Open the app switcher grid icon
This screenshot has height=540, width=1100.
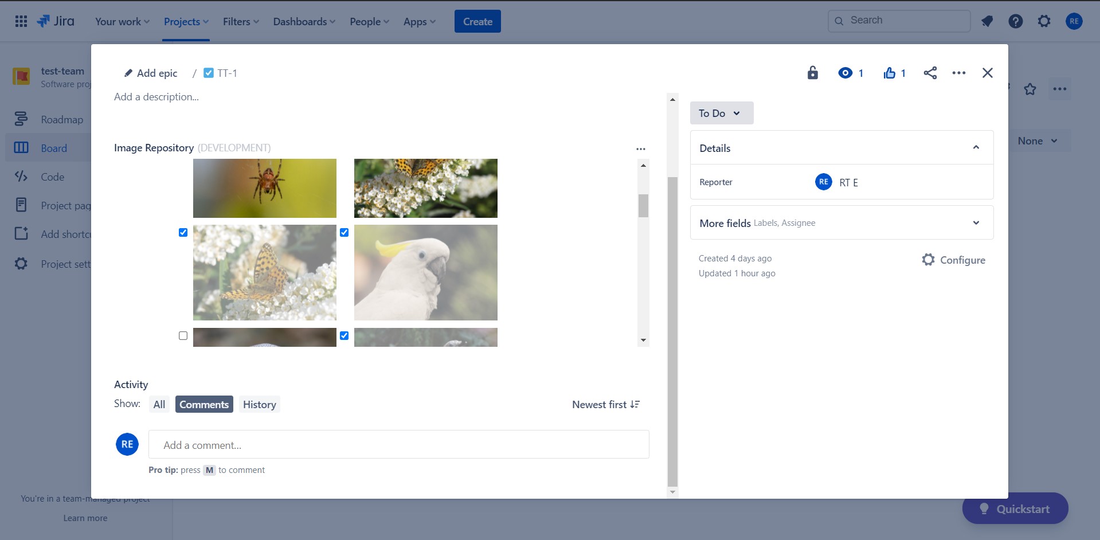[21, 21]
